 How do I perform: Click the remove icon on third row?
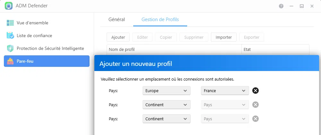pyautogui.click(x=256, y=119)
